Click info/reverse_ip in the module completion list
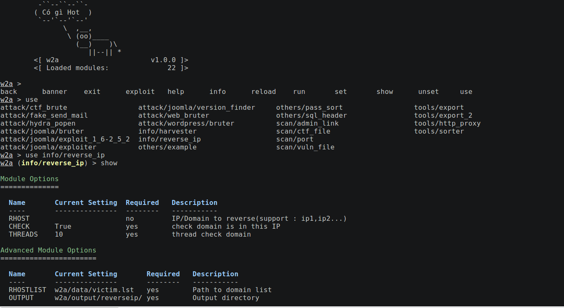 pyautogui.click(x=170, y=139)
